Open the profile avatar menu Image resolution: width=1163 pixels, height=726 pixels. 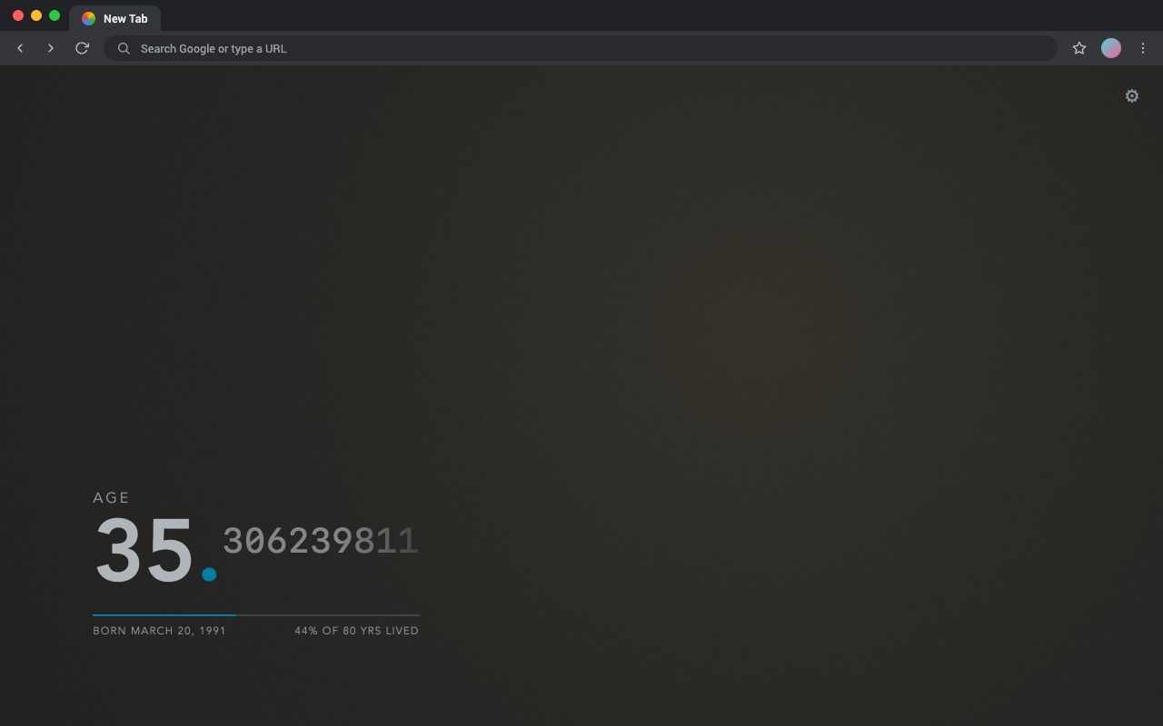click(1111, 48)
